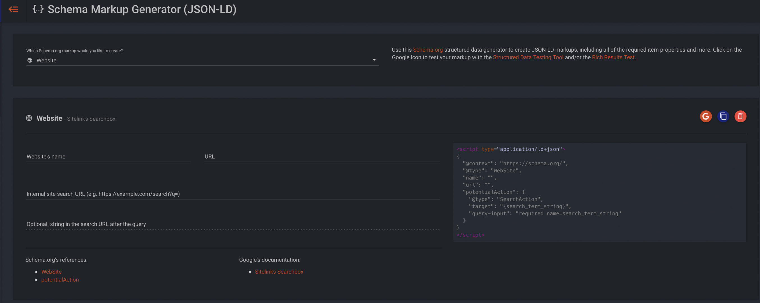Viewport: 760px width, 303px height.
Task: Click the orange back arrow icon
Action: 13,10
